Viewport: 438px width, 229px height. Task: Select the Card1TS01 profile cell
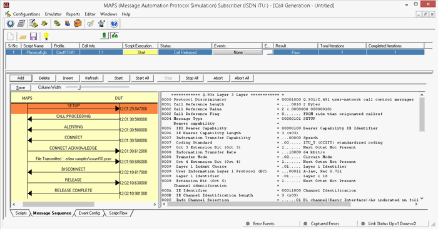click(x=66, y=52)
